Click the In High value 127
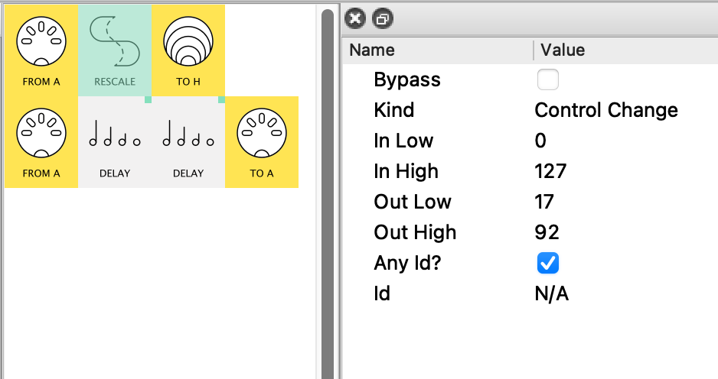The height and width of the screenshot is (379, 718). pyautogui.click(x=550, y=171)
